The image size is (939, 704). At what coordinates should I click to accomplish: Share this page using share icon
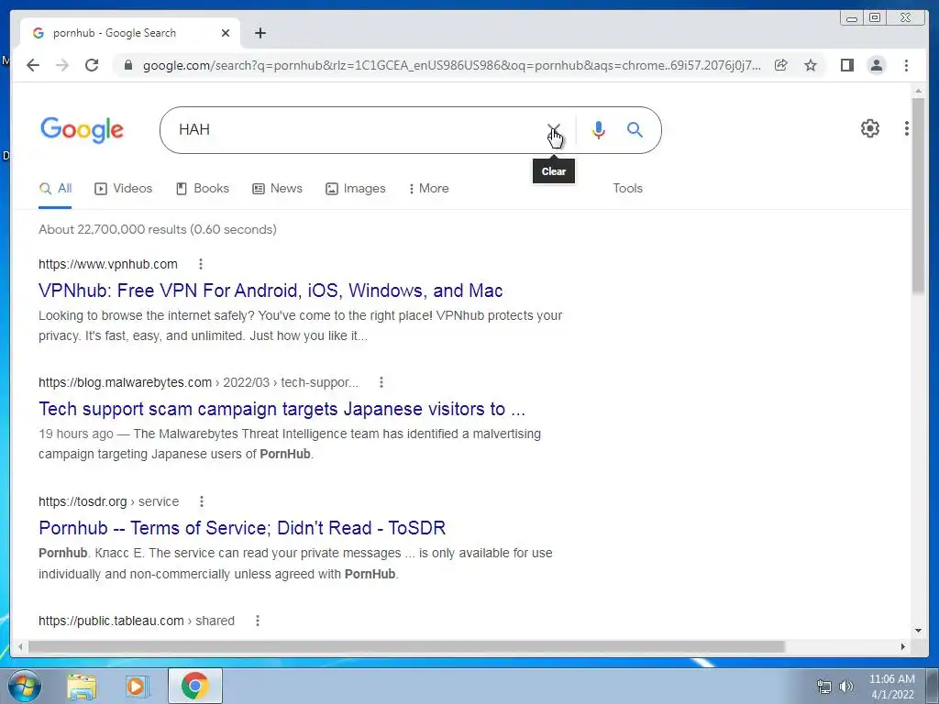[x=781, y=65]
